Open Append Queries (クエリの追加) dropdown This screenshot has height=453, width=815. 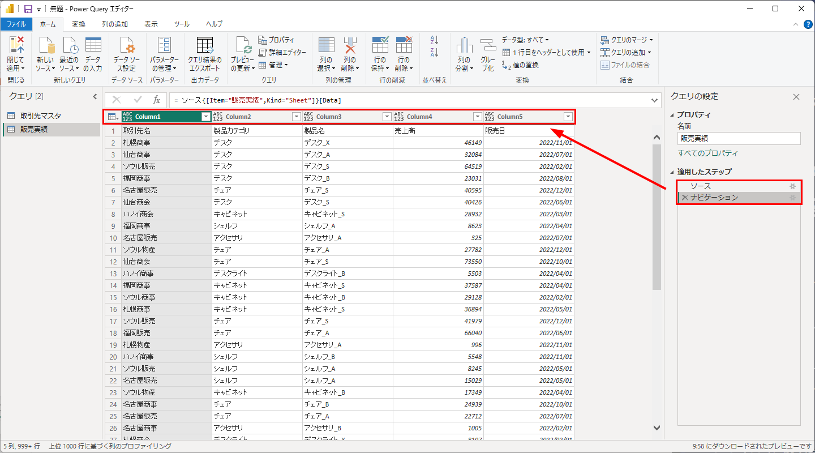coord(627,52)
